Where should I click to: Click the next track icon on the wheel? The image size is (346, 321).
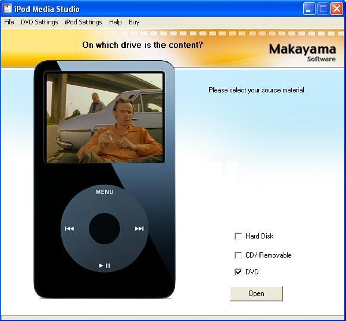coord(139,228)
